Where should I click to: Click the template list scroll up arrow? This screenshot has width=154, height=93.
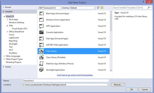pyautogui.click(x=111, y=12)
